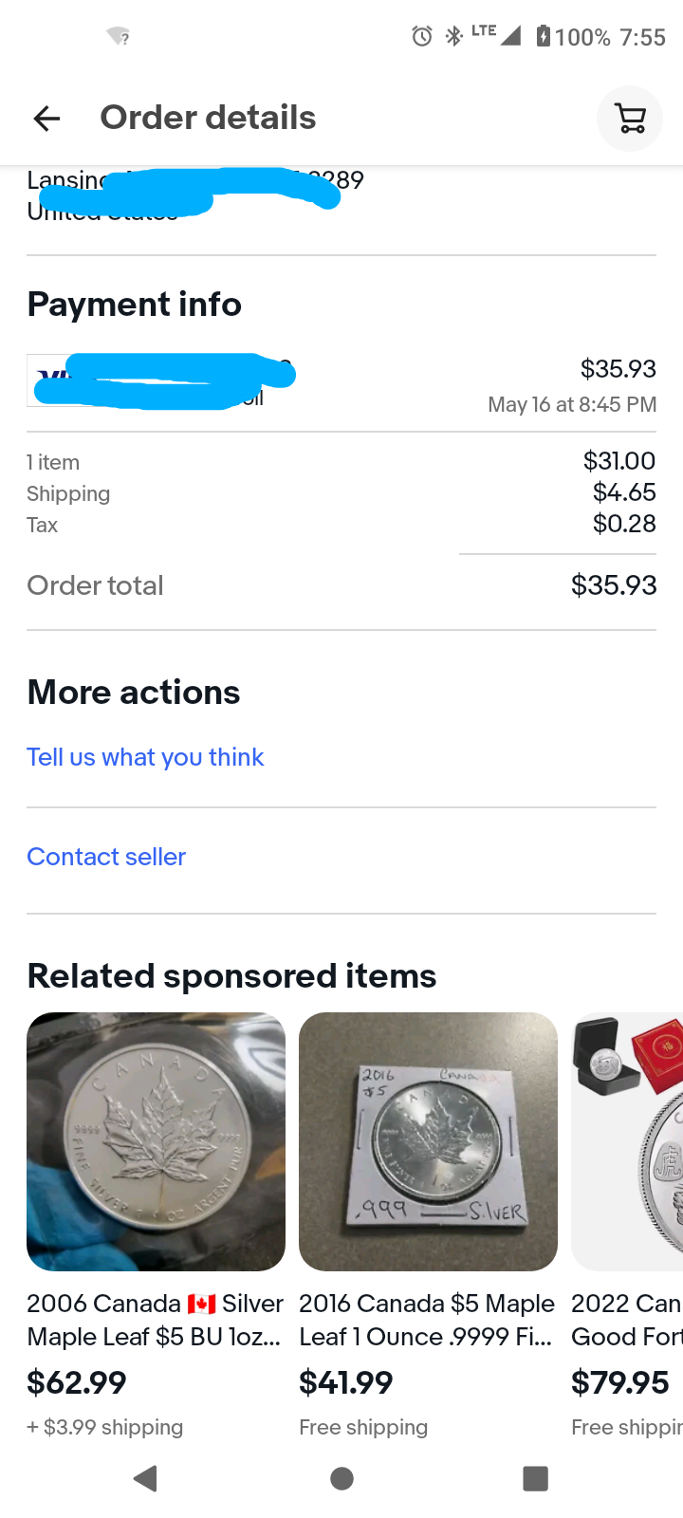Tap the Order total row

click(341, 585)
